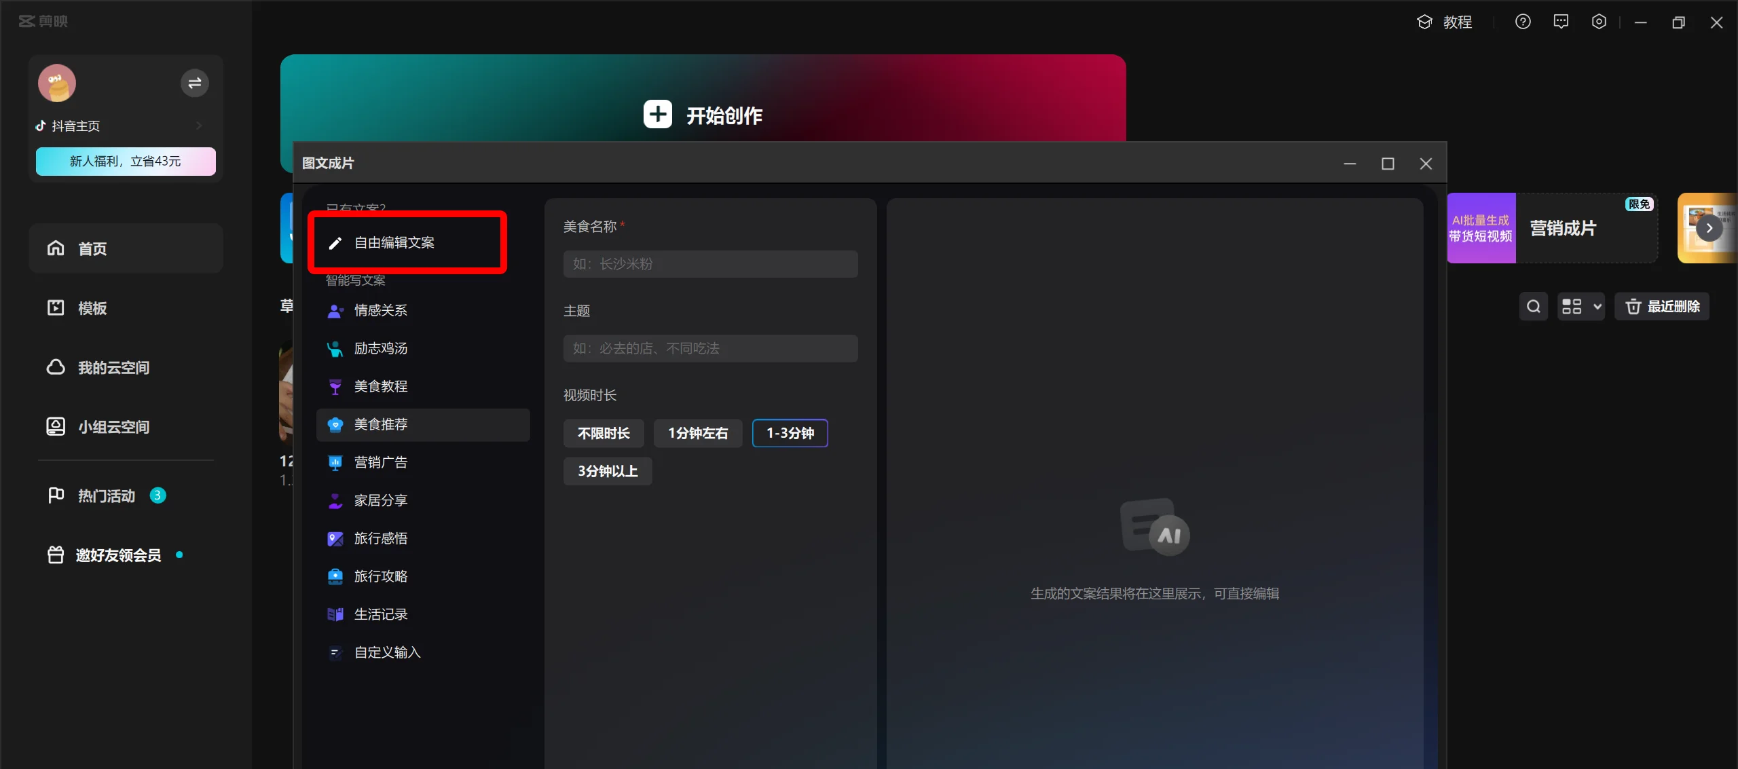Click the 主题 input field
Viewport: 1738px width, 769px height.
pyautogui.click(x=711, y=350)
